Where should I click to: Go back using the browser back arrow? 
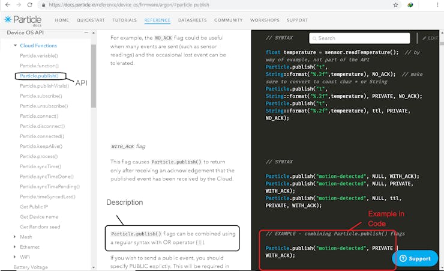pos(8,5)
